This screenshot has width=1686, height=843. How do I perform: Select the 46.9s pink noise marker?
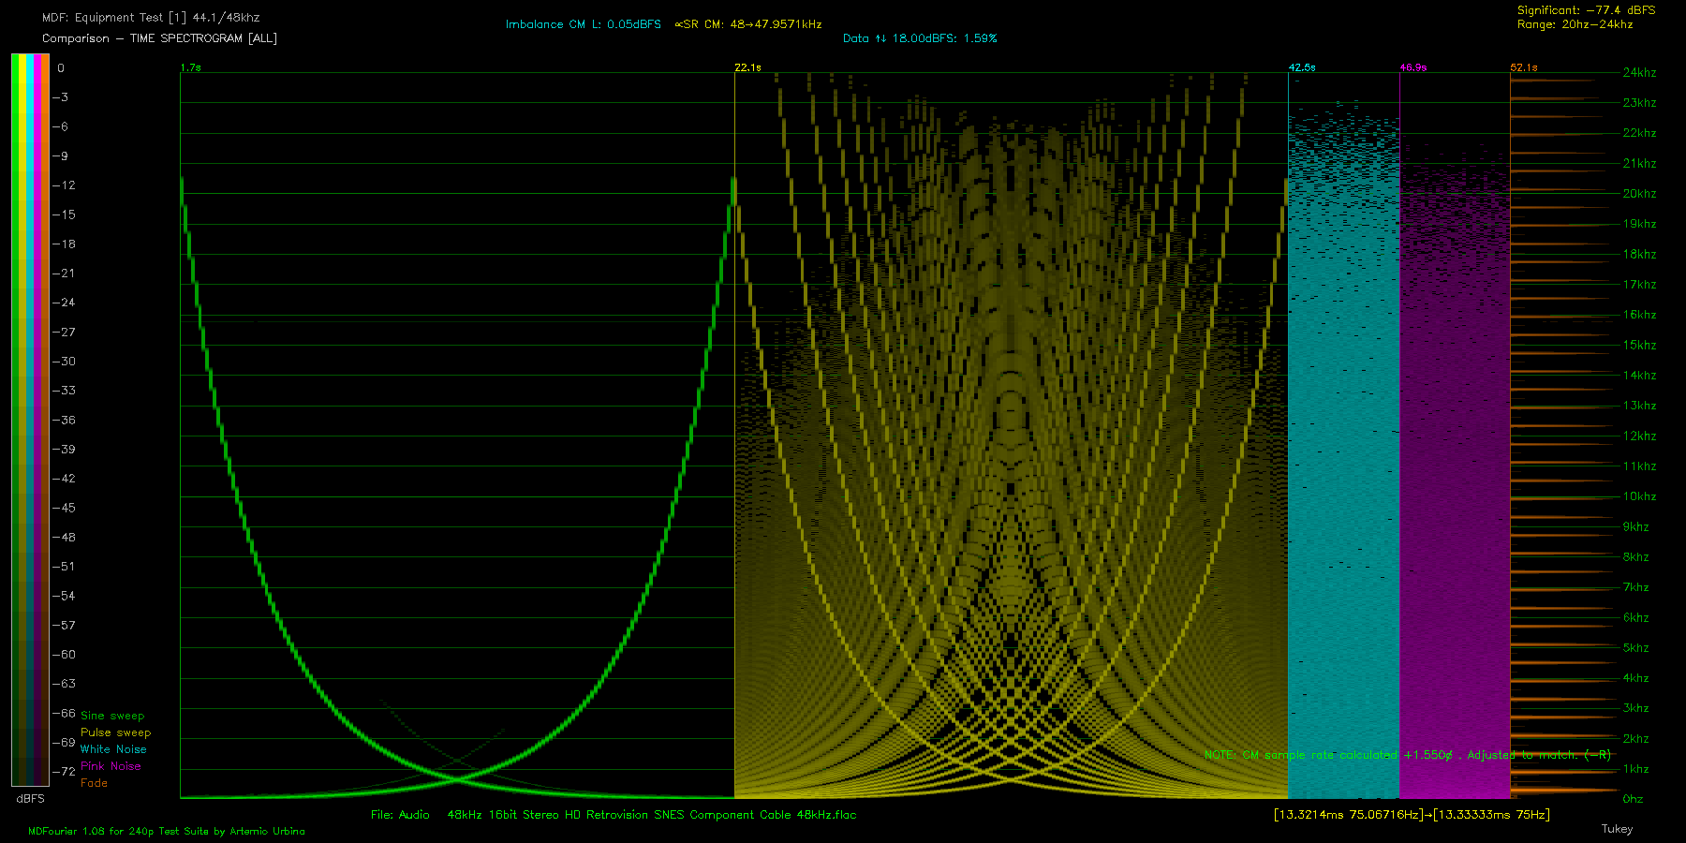(1412, 67)
